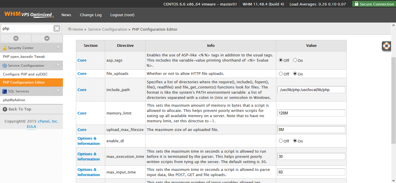Clear the php search box
396x183 pixels.
[57, 28]
